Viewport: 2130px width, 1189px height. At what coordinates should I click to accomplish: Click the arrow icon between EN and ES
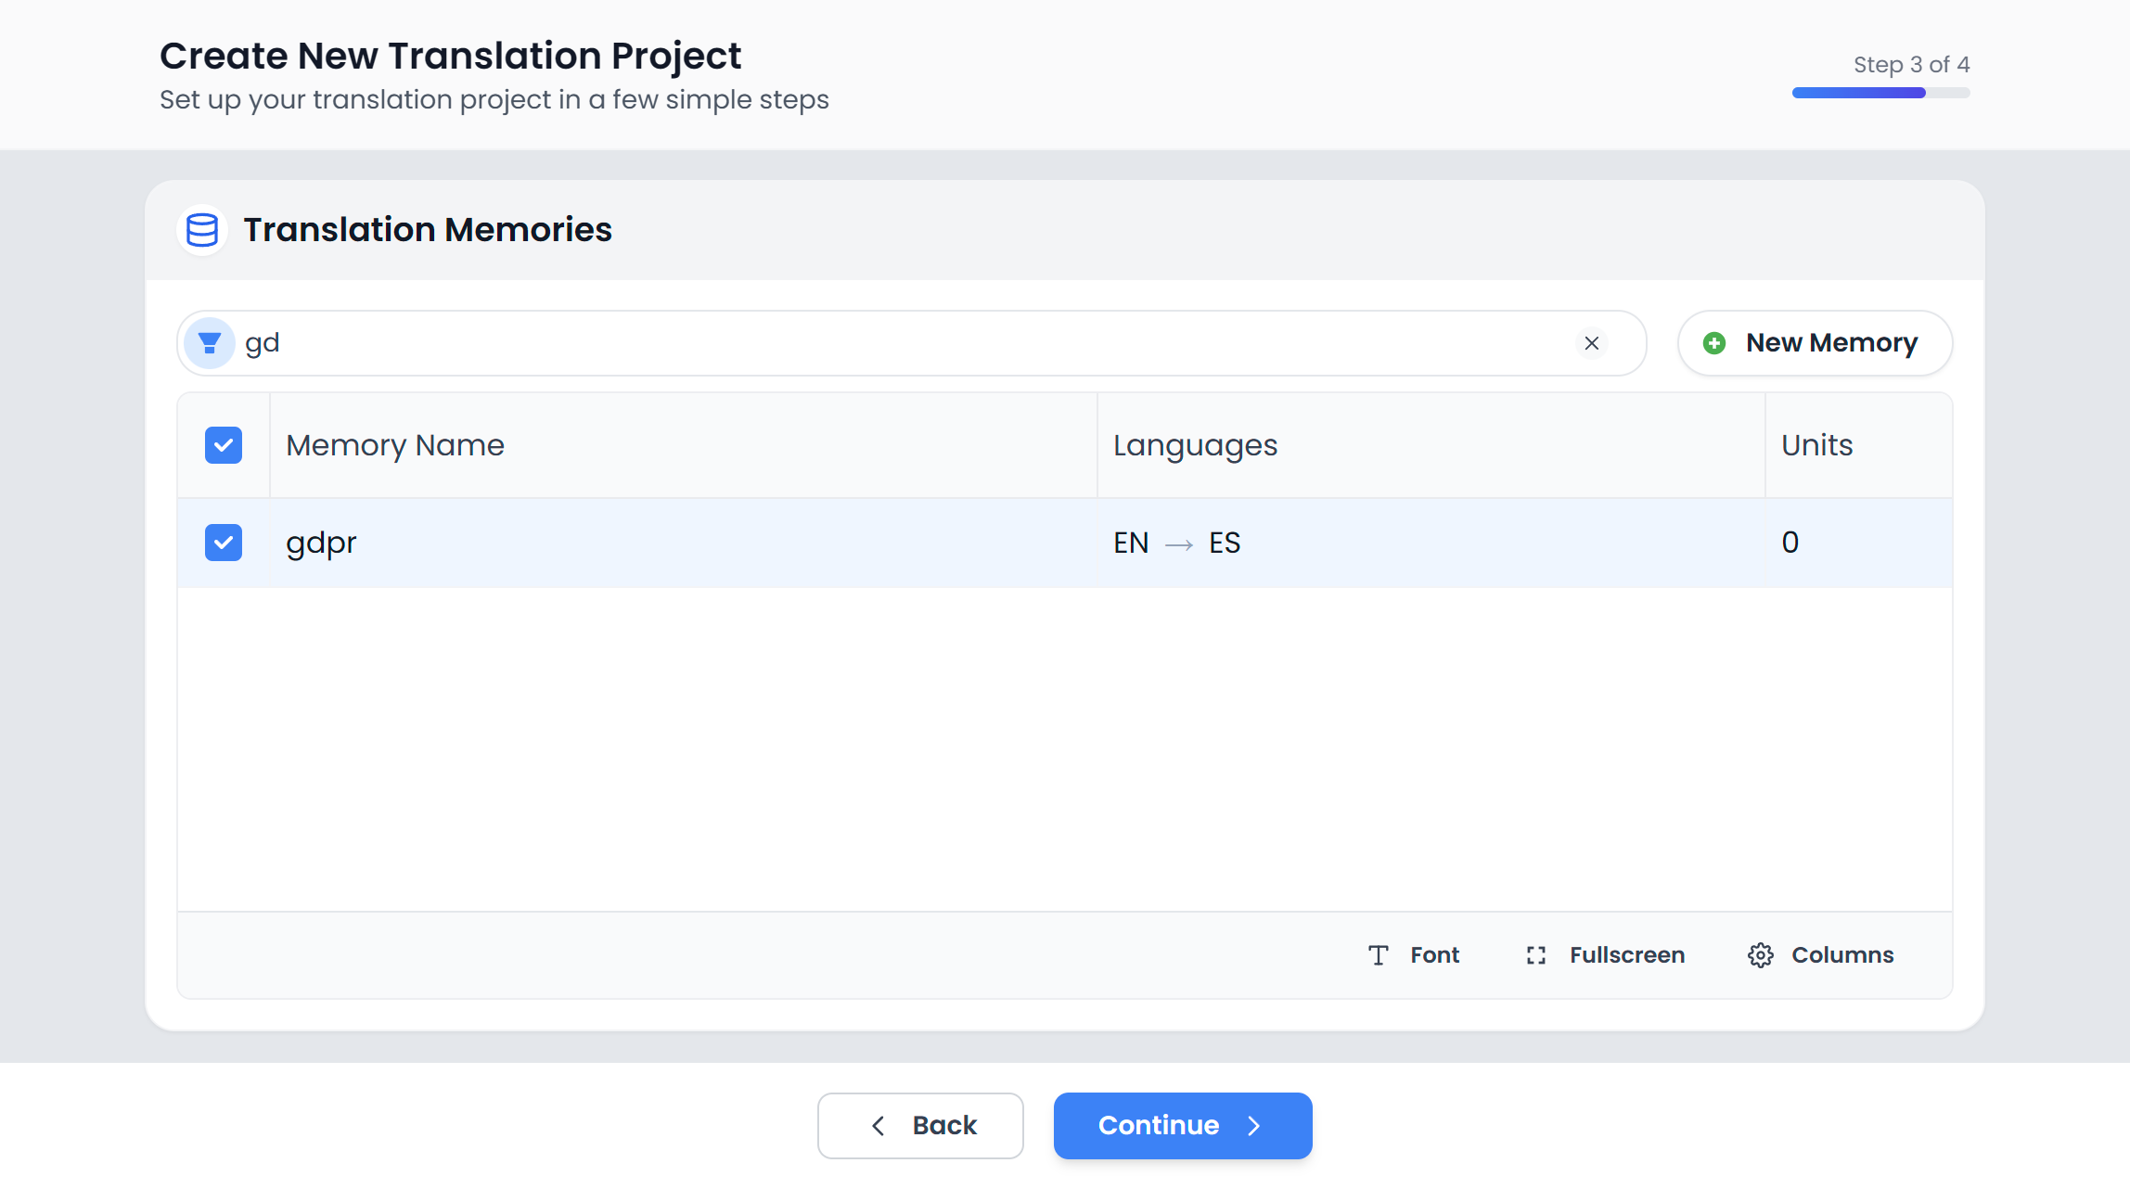1179,543
